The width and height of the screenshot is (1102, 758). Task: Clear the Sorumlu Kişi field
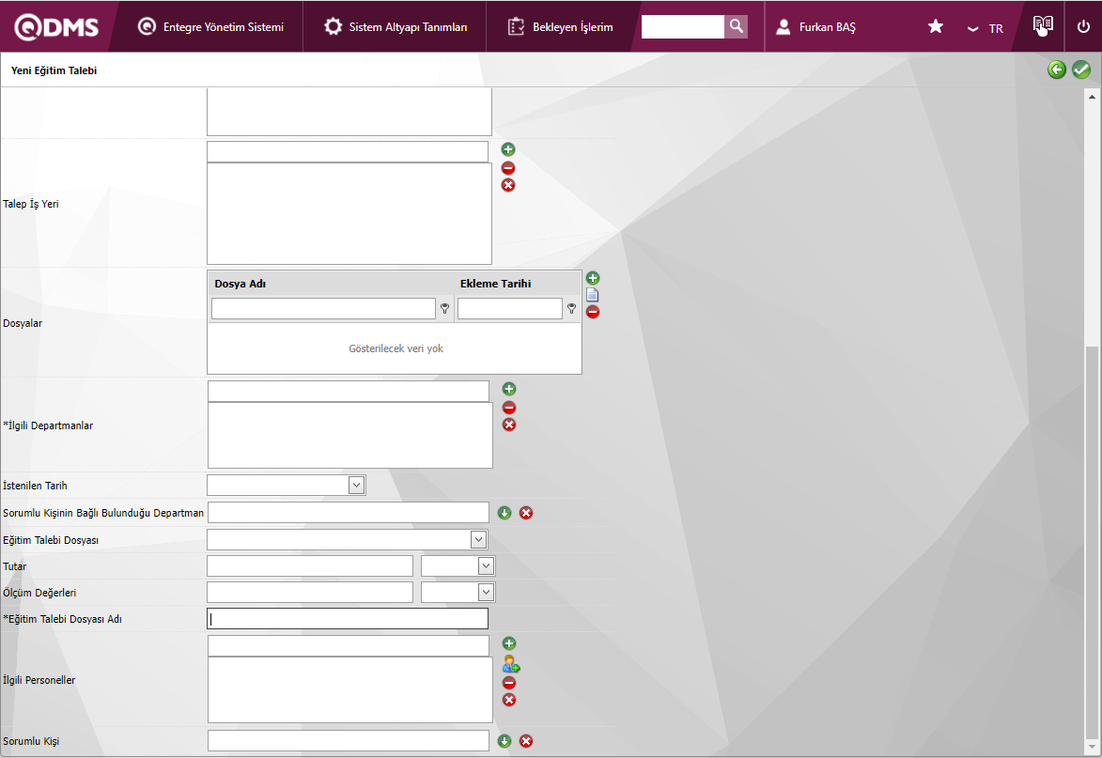tap(526, 741)
